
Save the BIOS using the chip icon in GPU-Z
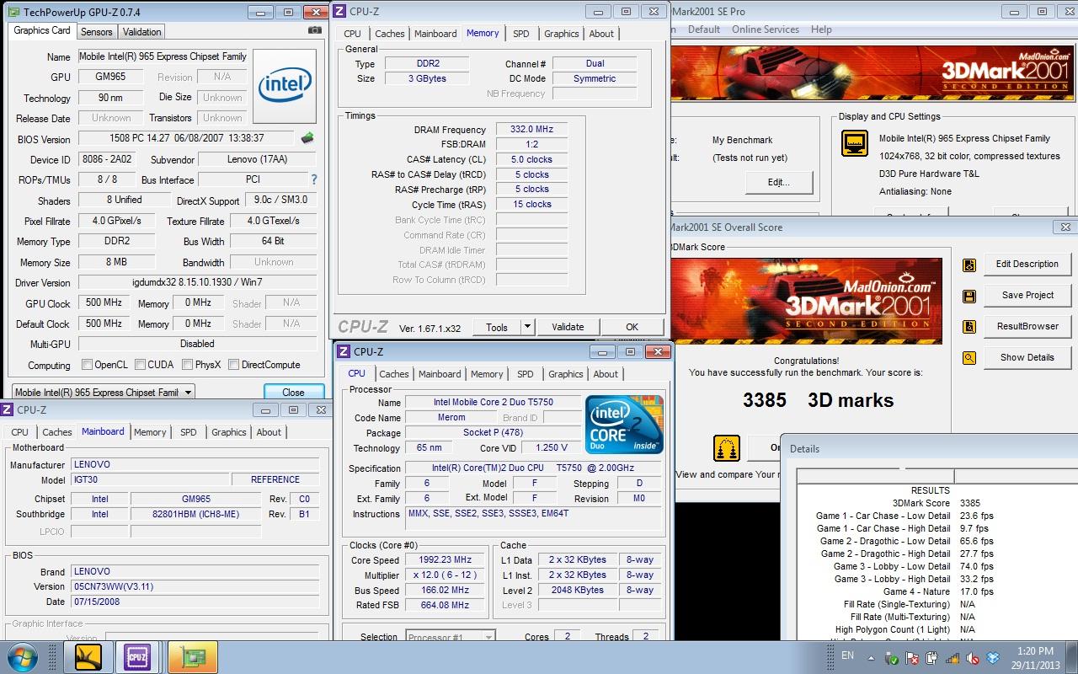tap(307, 138)
